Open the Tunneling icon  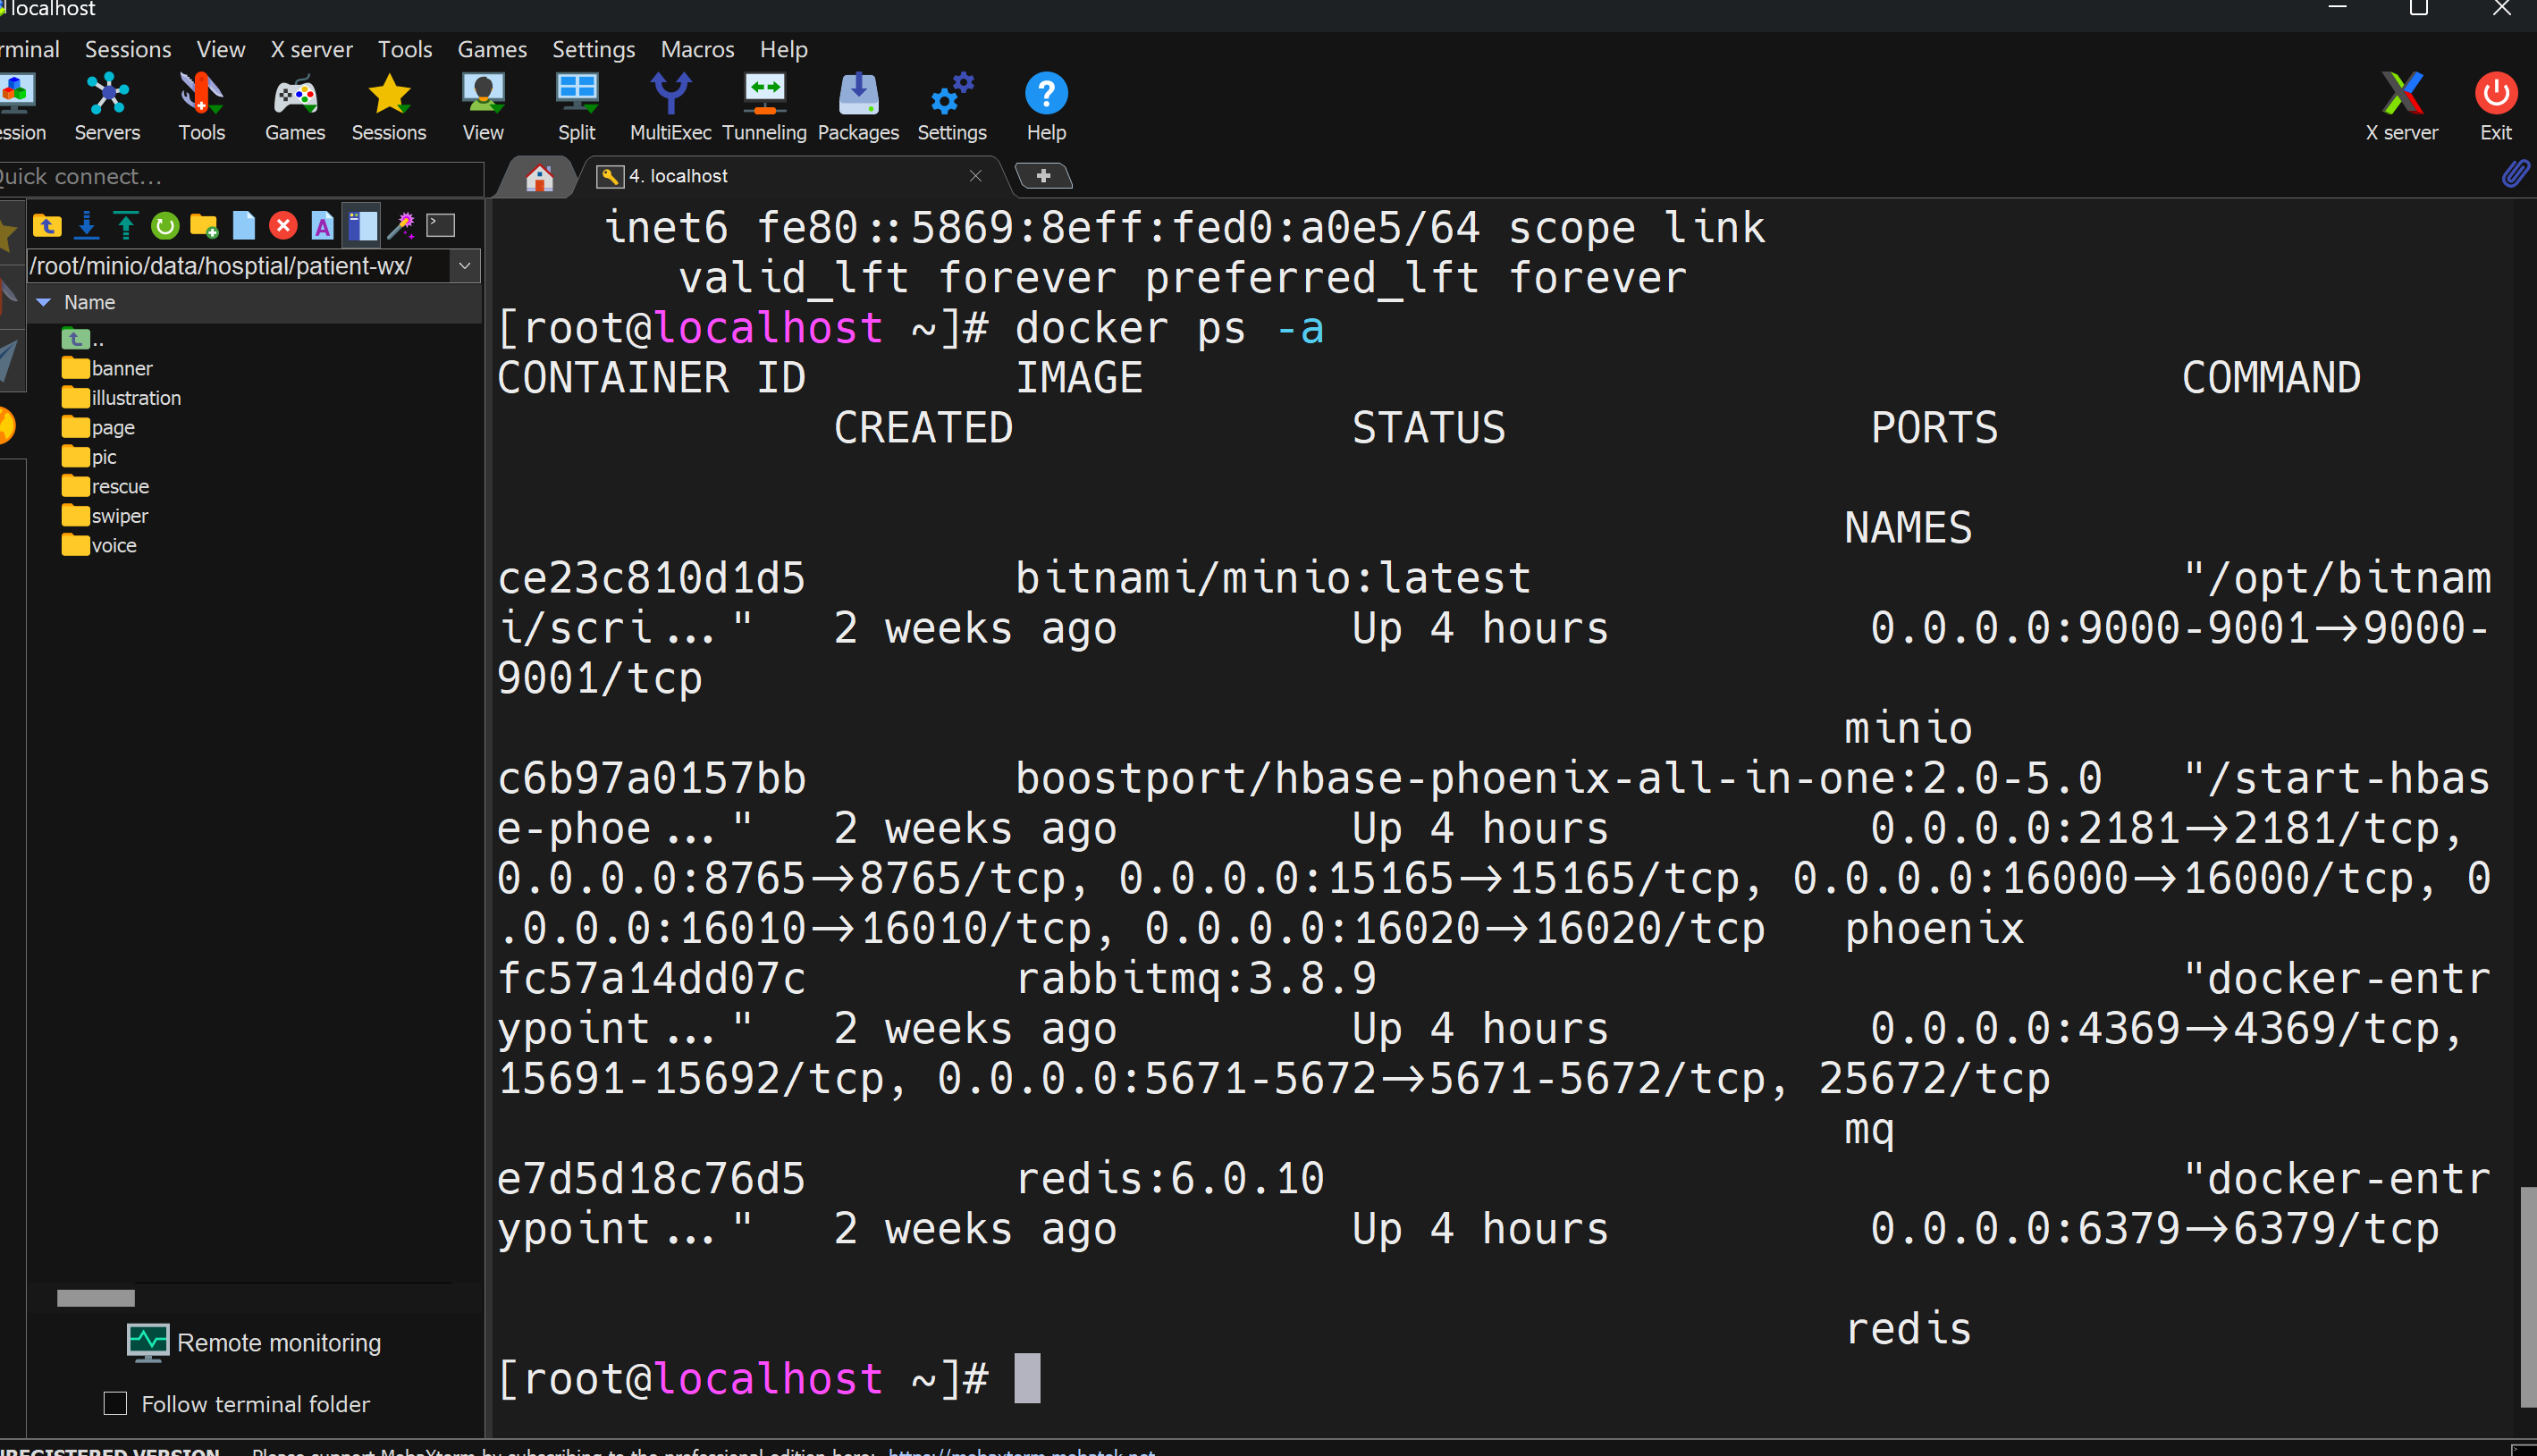point(765,106)
